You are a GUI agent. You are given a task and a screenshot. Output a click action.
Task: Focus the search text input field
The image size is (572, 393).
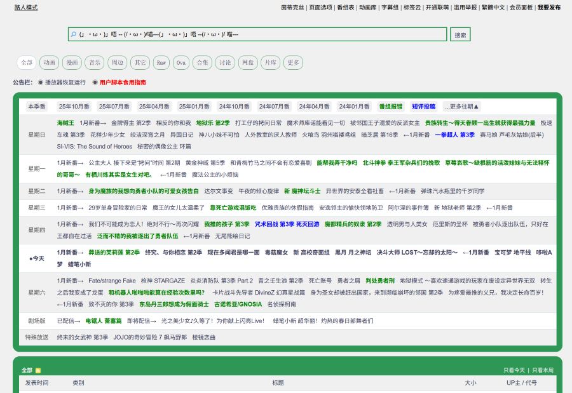(261, 34)
